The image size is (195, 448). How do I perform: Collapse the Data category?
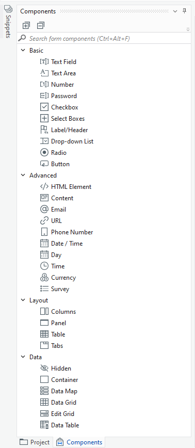23,357
